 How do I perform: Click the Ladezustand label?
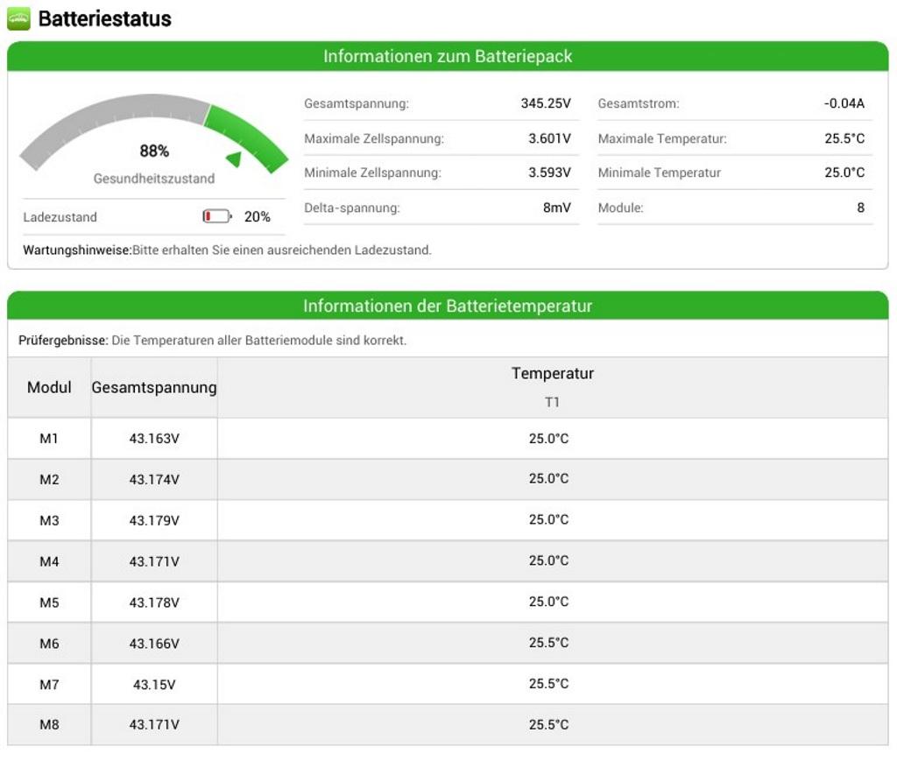[60, 217]
